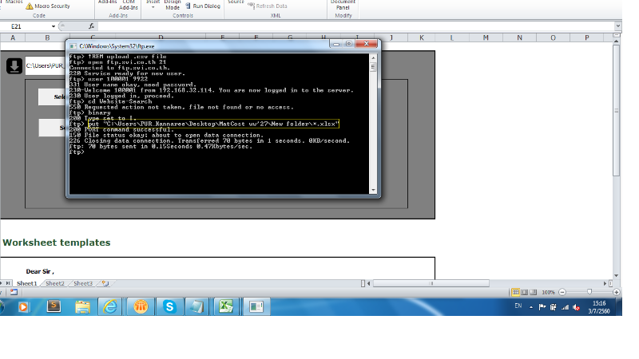Open the Document Panel
The image size is (639, 359).
[x=343, y=5]
